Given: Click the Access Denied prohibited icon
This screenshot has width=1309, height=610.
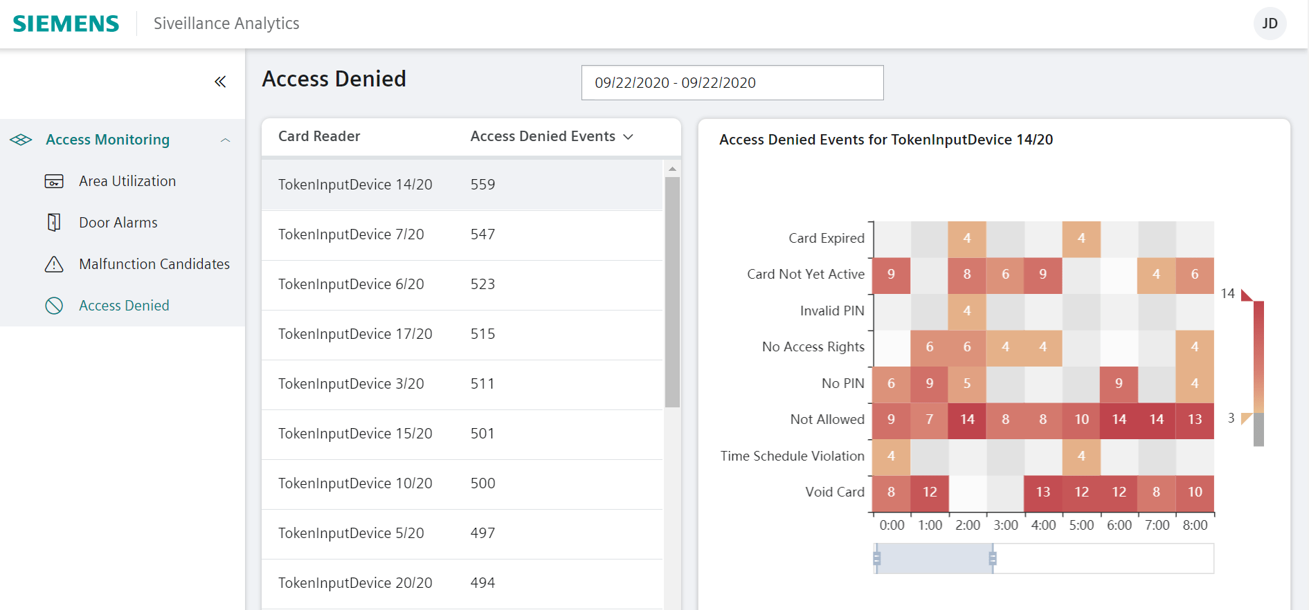Looking at the screenshot, I should (x=54, y=306).
